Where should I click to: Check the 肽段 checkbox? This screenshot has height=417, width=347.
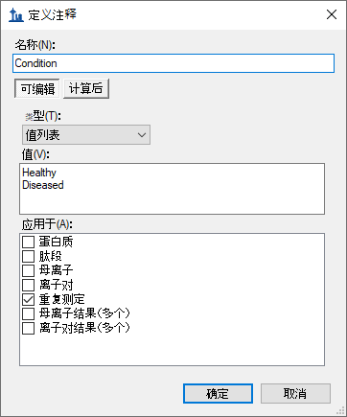pyautogui.click(x=28, y=256)
